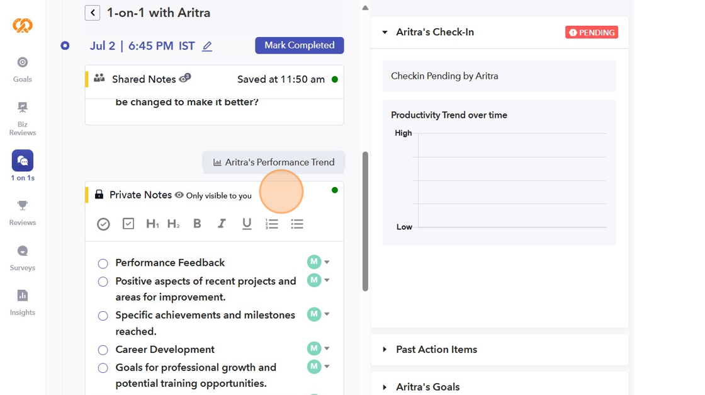Image resolution: width=705 pixels, height=395 pixels.
Task: Apply underline formatting in Private Notes
Action: coord(247,224)
